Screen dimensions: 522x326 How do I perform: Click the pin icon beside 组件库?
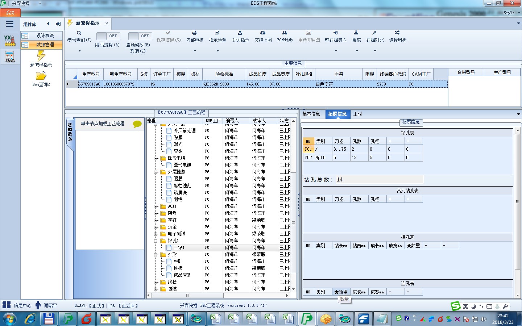[x=58, y=24]
